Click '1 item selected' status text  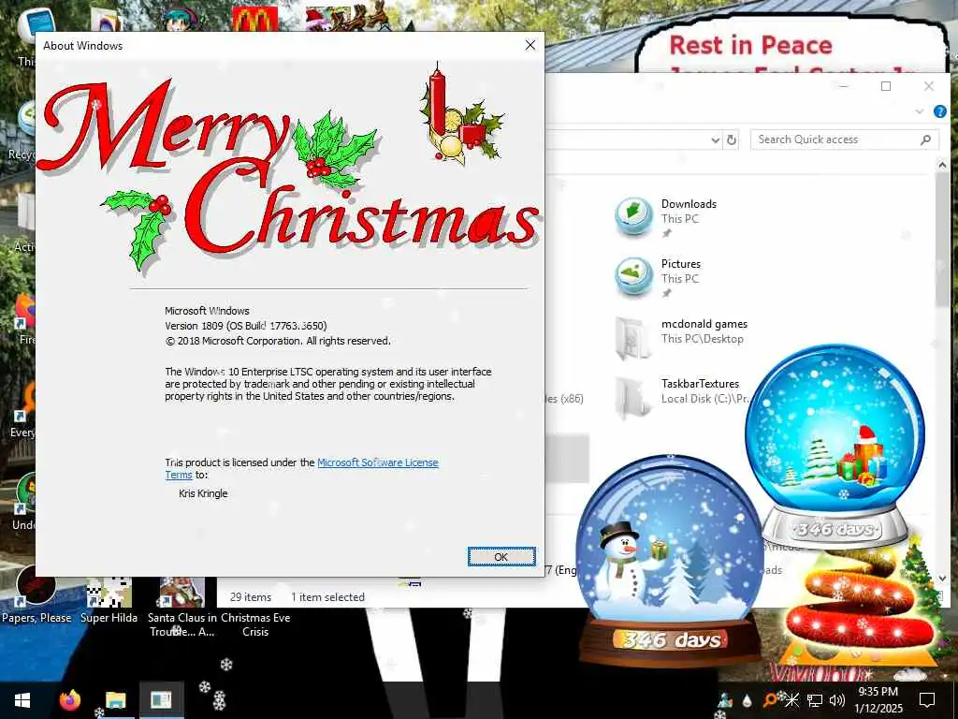click(x=327, y=597)
